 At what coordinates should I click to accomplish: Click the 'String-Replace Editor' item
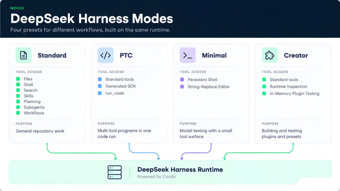click(209, 87)
